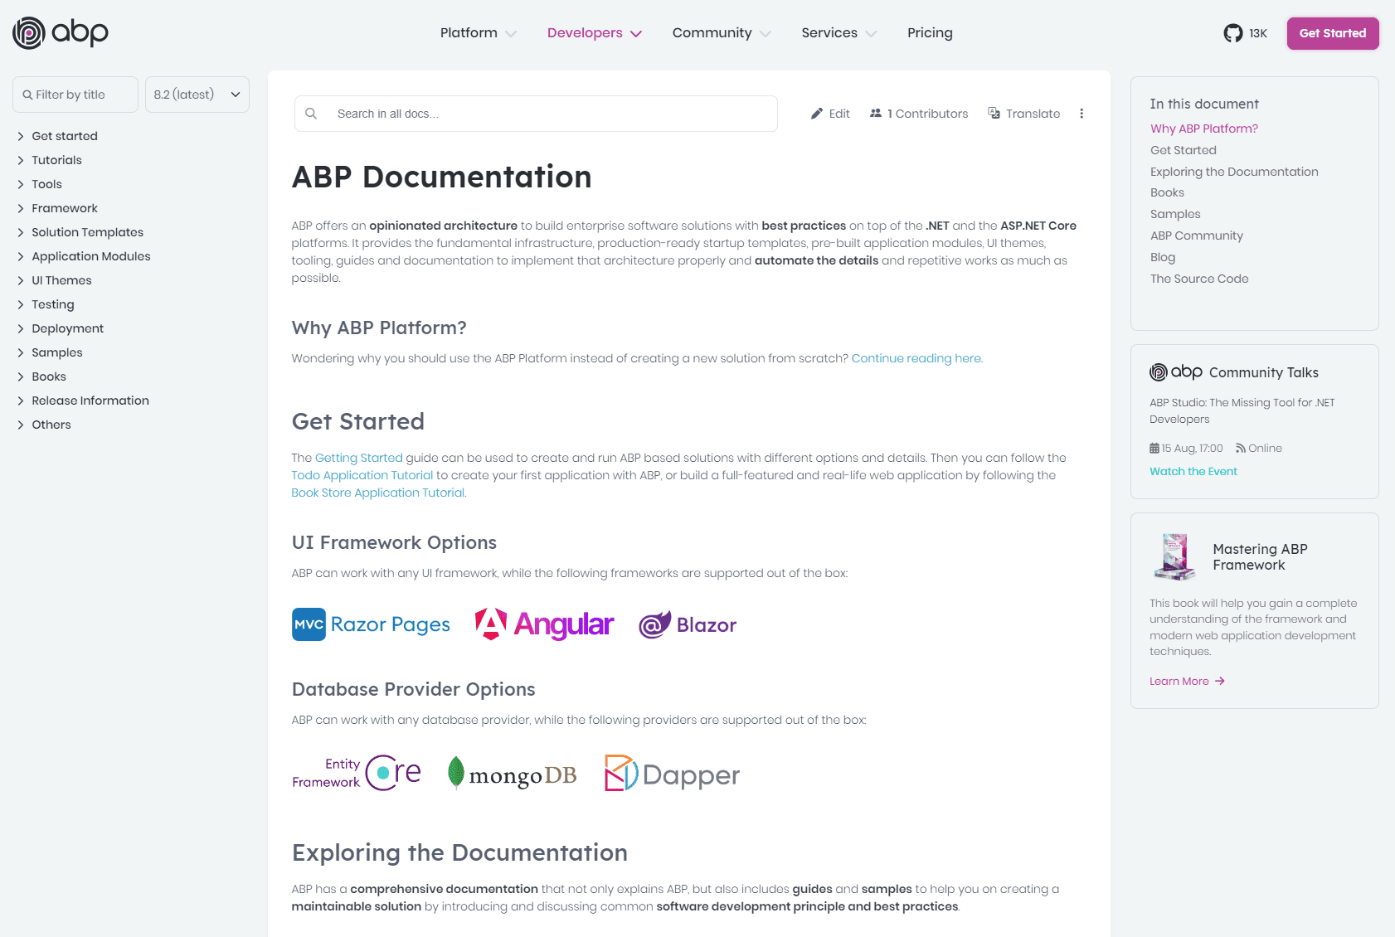This screenshot has height=937, width=1395.
Task: Expand the Tutorials tree node
Action: point(21,160)
